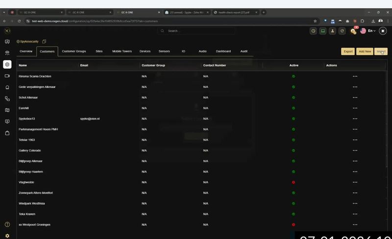This screenshot has height=239, width=392.
Task: Switch to the Audit tab
Action: click(x=244, y=51)
